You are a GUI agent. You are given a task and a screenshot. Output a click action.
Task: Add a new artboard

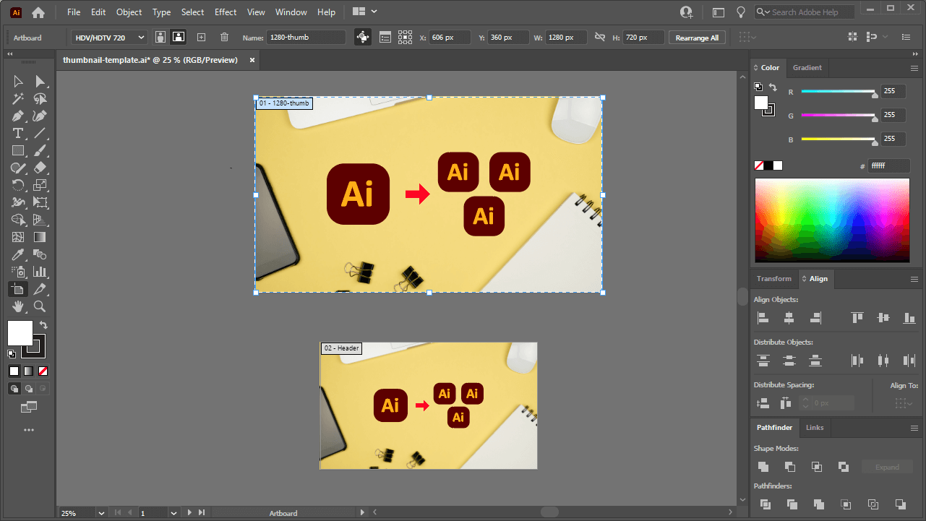click(x=202, y=38)
